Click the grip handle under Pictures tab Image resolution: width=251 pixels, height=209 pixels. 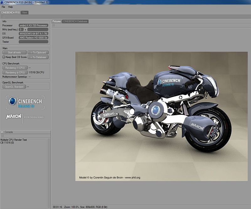pos(54,25)
